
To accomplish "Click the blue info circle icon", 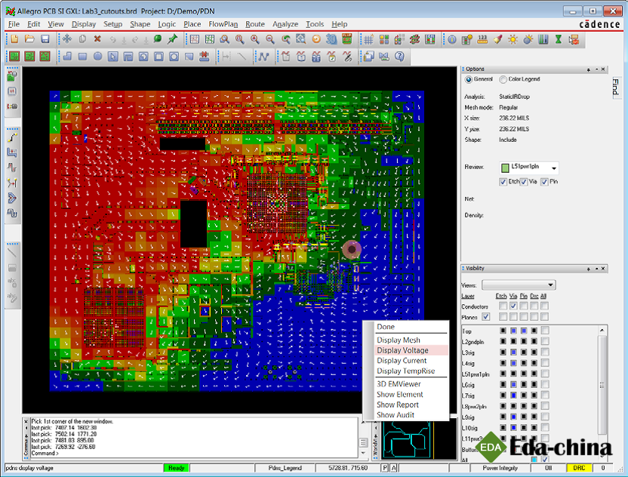I will (452, 39).
